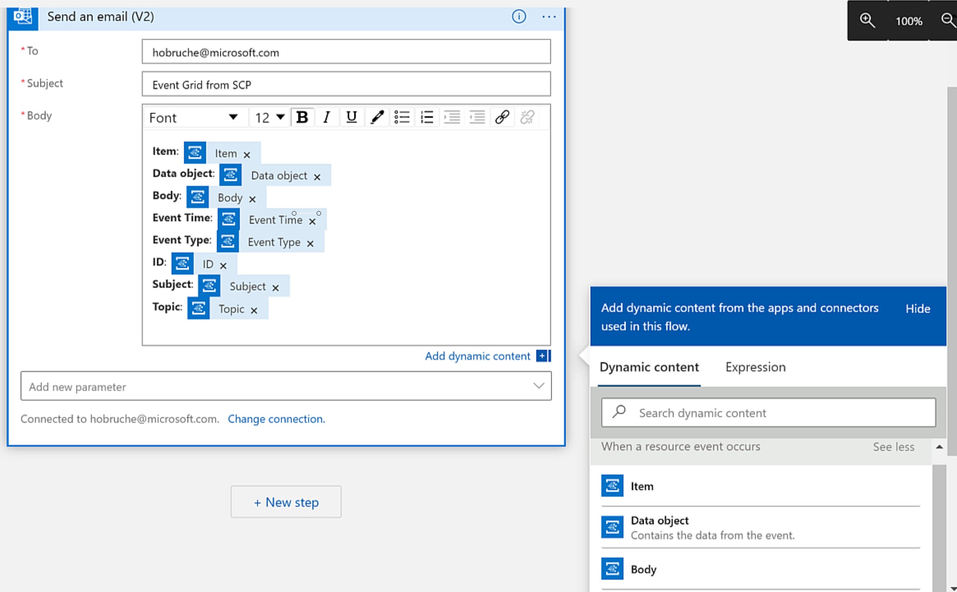
Task: Click Change connection link
Action: point(276,418)
